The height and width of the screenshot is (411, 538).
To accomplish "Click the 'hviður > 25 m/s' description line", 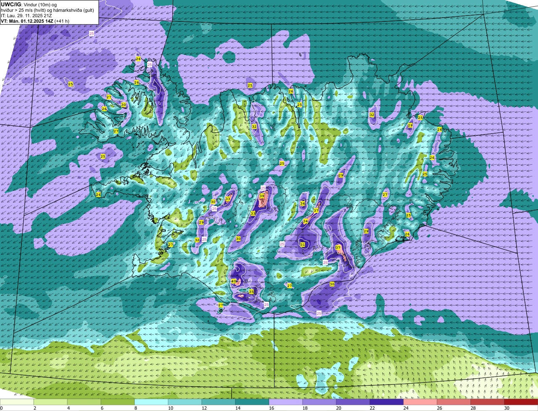I will tap(47, 10).
